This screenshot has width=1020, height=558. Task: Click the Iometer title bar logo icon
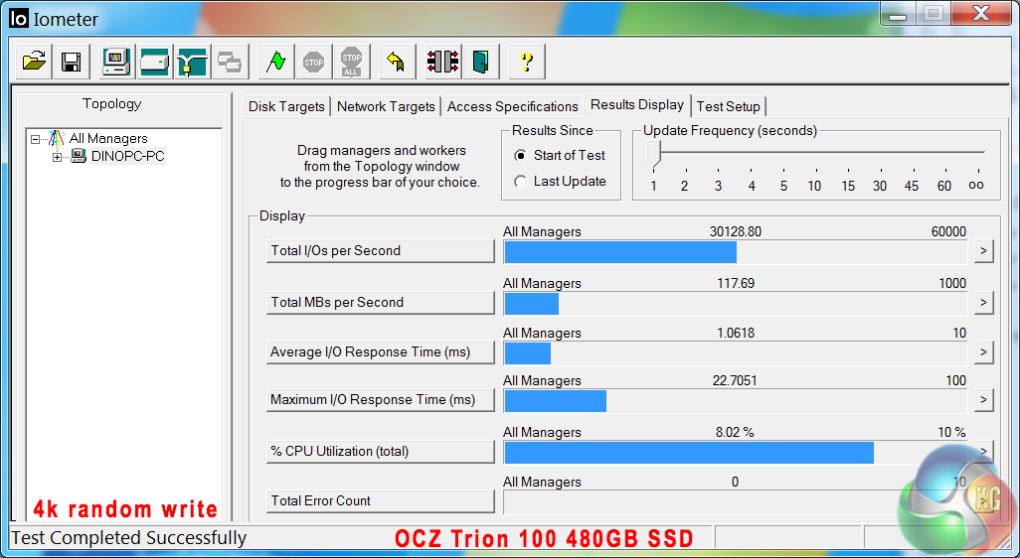(x=19, y=18)
